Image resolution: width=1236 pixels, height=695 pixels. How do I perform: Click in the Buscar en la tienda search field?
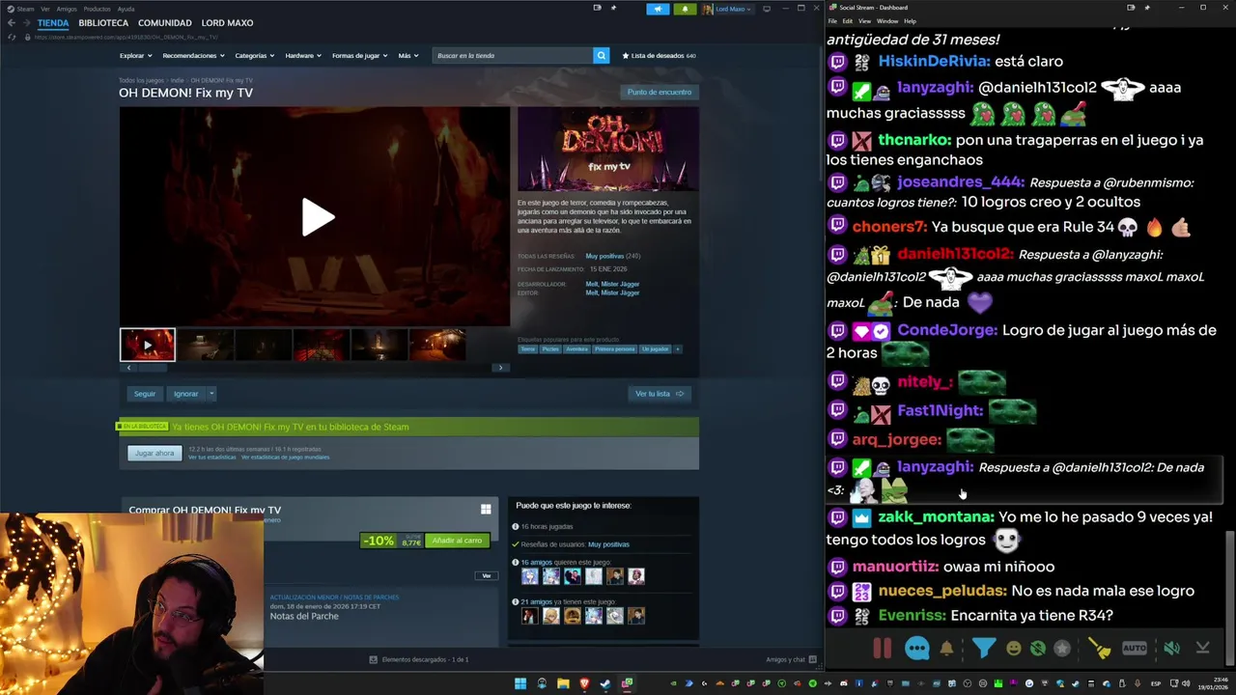point(513,55)
